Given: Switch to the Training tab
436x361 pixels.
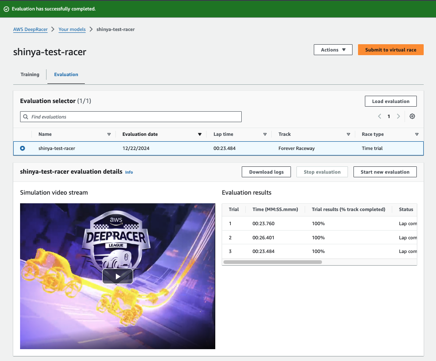Looking at the screenshot, I should click(x=30, y=74).
